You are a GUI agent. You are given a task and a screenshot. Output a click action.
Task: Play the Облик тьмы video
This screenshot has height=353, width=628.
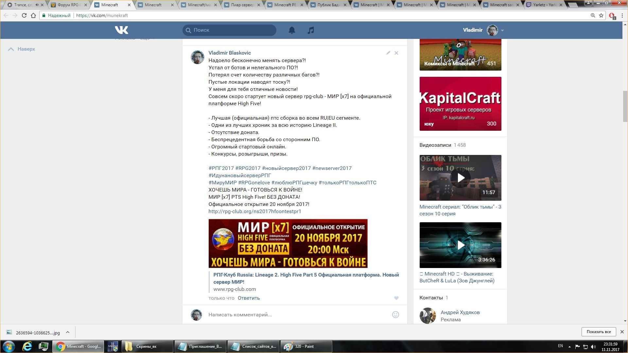pyautogui.click(x=460, y=178)
